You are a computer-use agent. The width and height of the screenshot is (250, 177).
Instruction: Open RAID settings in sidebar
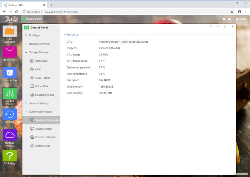[x=38, y=69]
